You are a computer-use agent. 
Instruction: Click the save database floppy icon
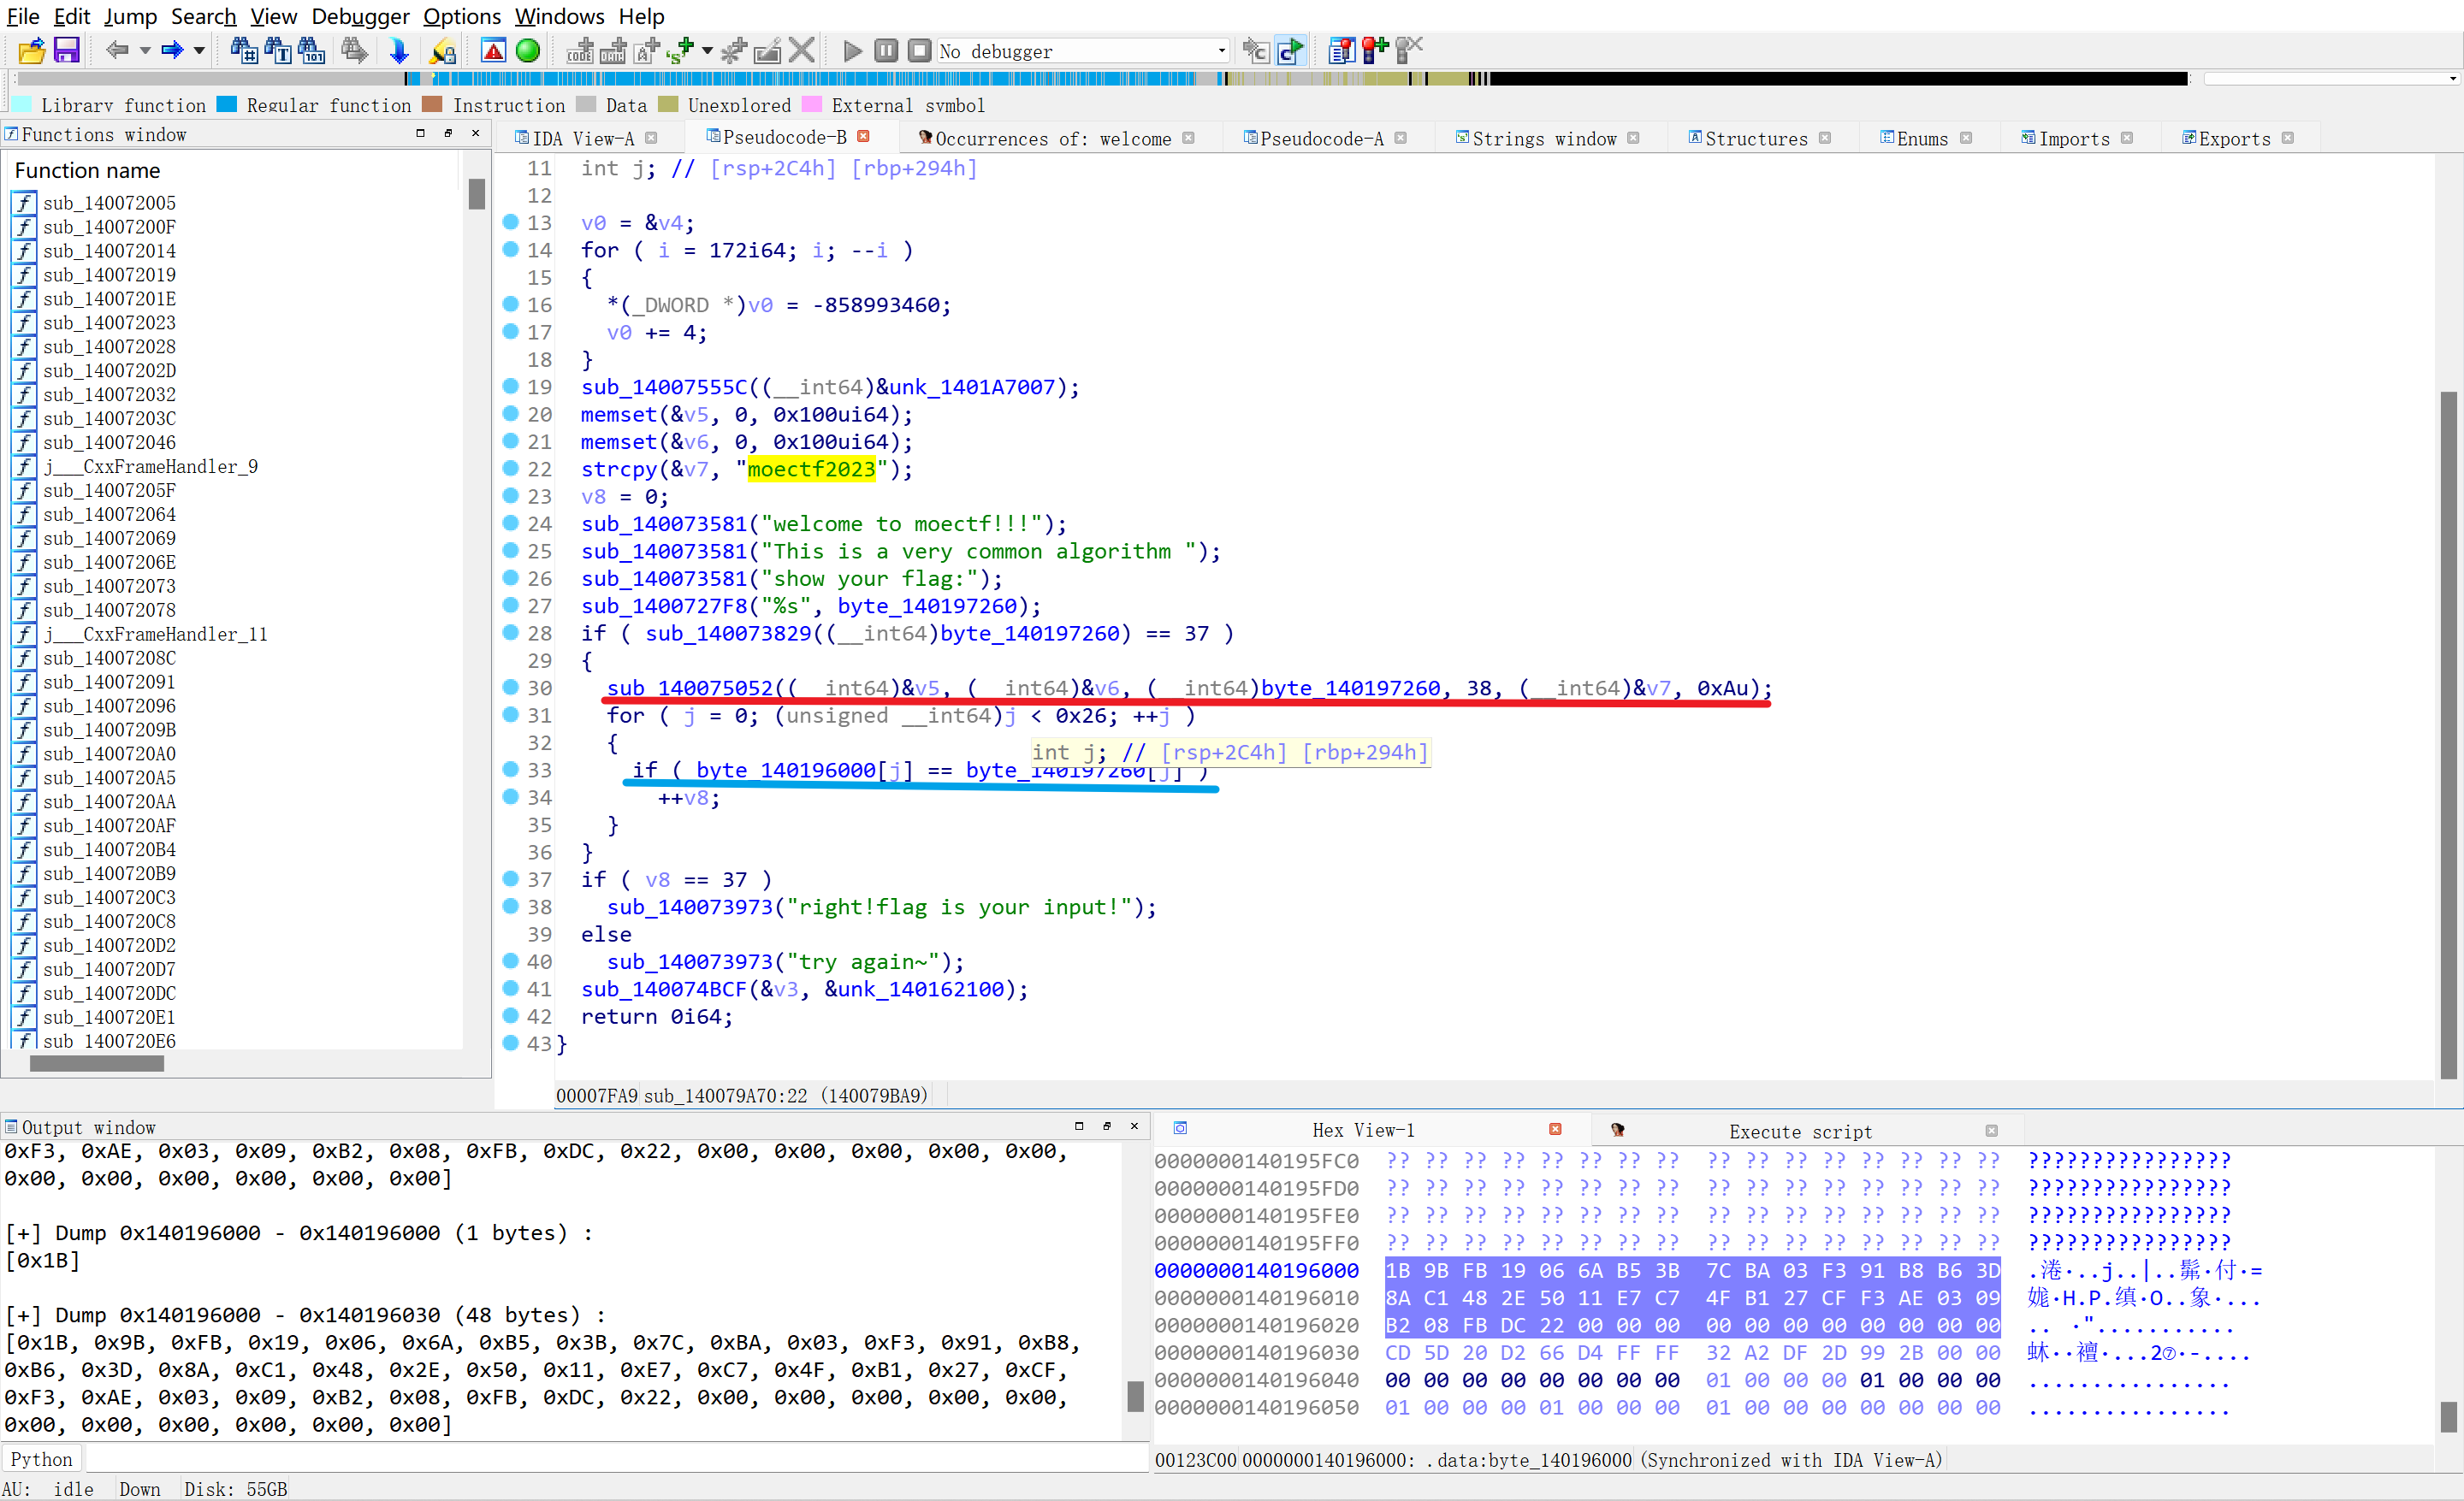click(66, 50)
